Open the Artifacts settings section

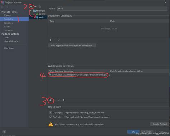click(8, 31)
